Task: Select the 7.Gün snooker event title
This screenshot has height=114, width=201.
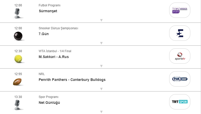Action: 44,34
